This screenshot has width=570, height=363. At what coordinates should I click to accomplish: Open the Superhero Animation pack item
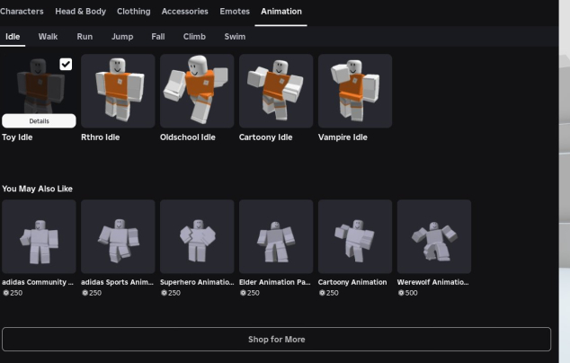coord(197,236)
